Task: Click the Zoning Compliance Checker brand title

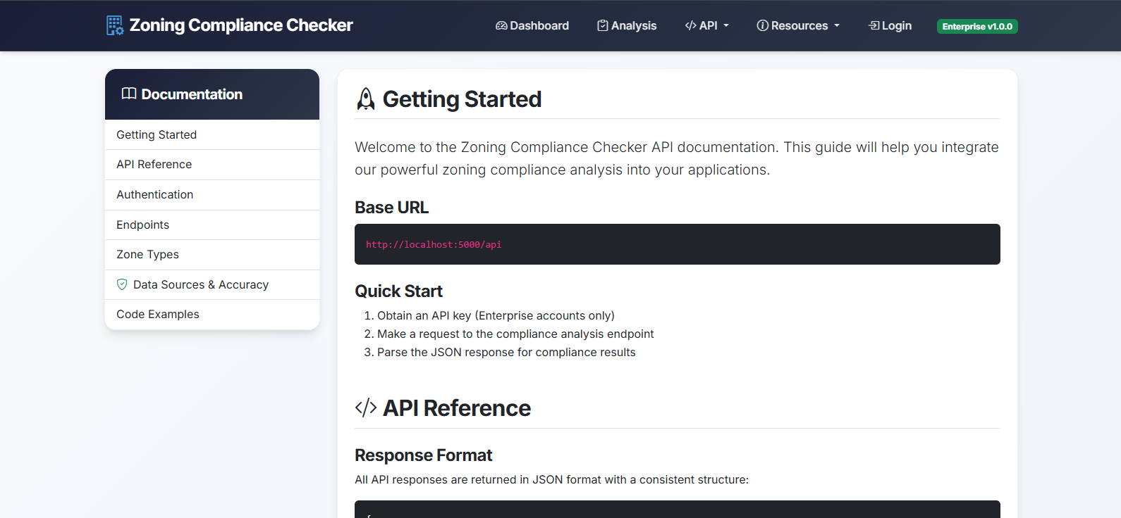Action: click(241, 25)
